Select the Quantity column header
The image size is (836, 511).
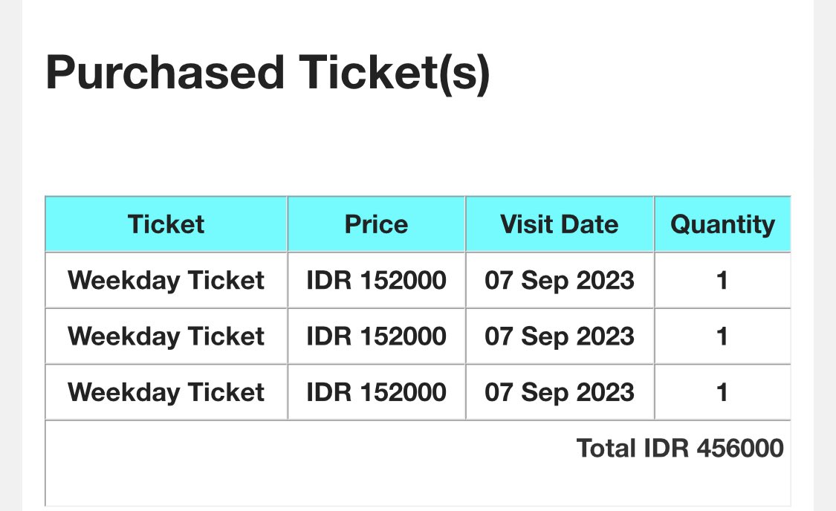click(x=722, y=224)
